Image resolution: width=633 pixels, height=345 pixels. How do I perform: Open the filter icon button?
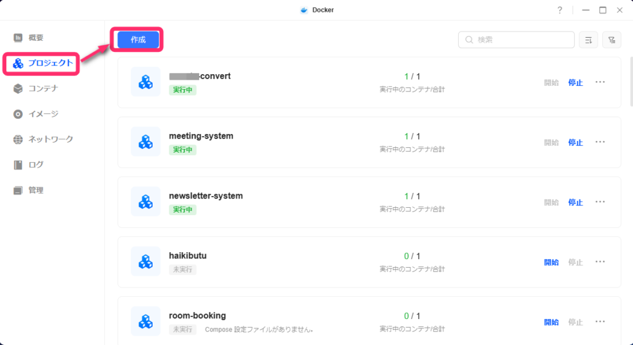pos(611,40)
